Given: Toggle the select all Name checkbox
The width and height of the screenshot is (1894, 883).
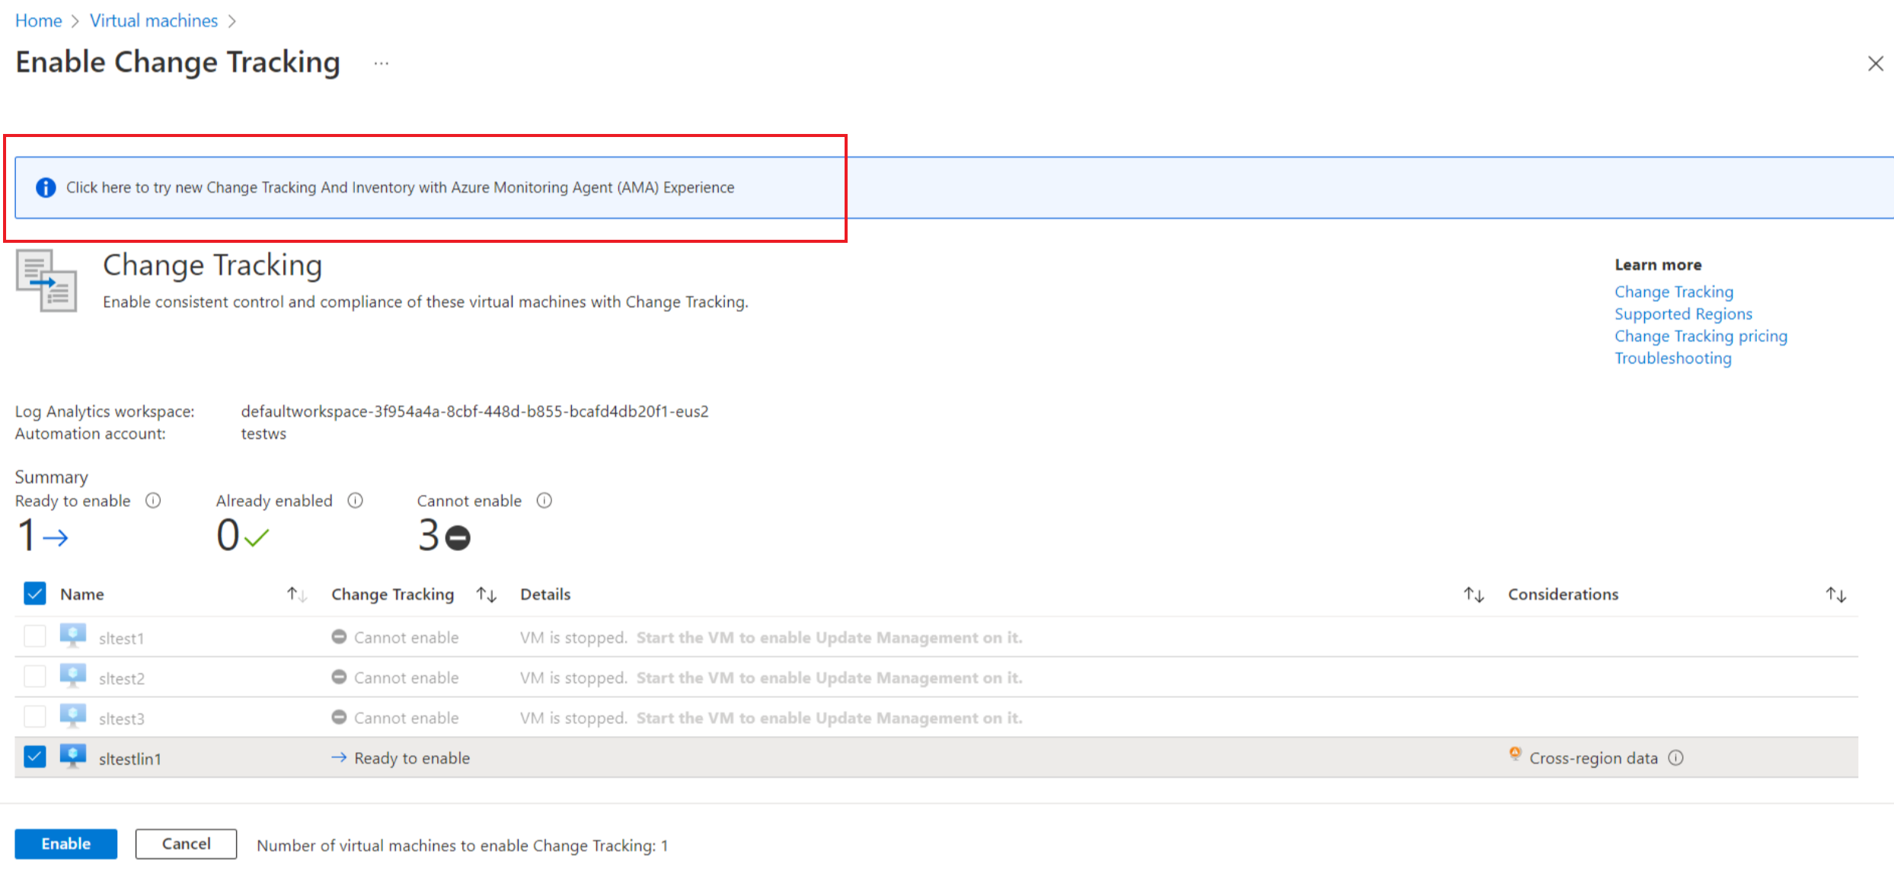Looking at the screenshot, I should click(x=34, y=593).
